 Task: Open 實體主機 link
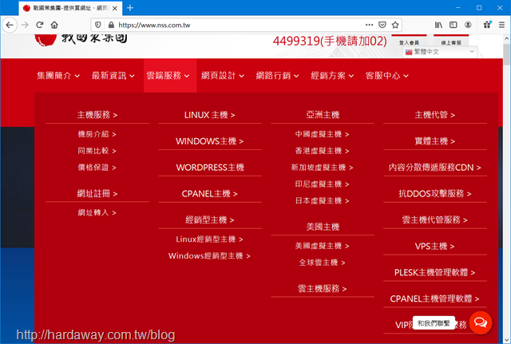(x=434, y=141)
